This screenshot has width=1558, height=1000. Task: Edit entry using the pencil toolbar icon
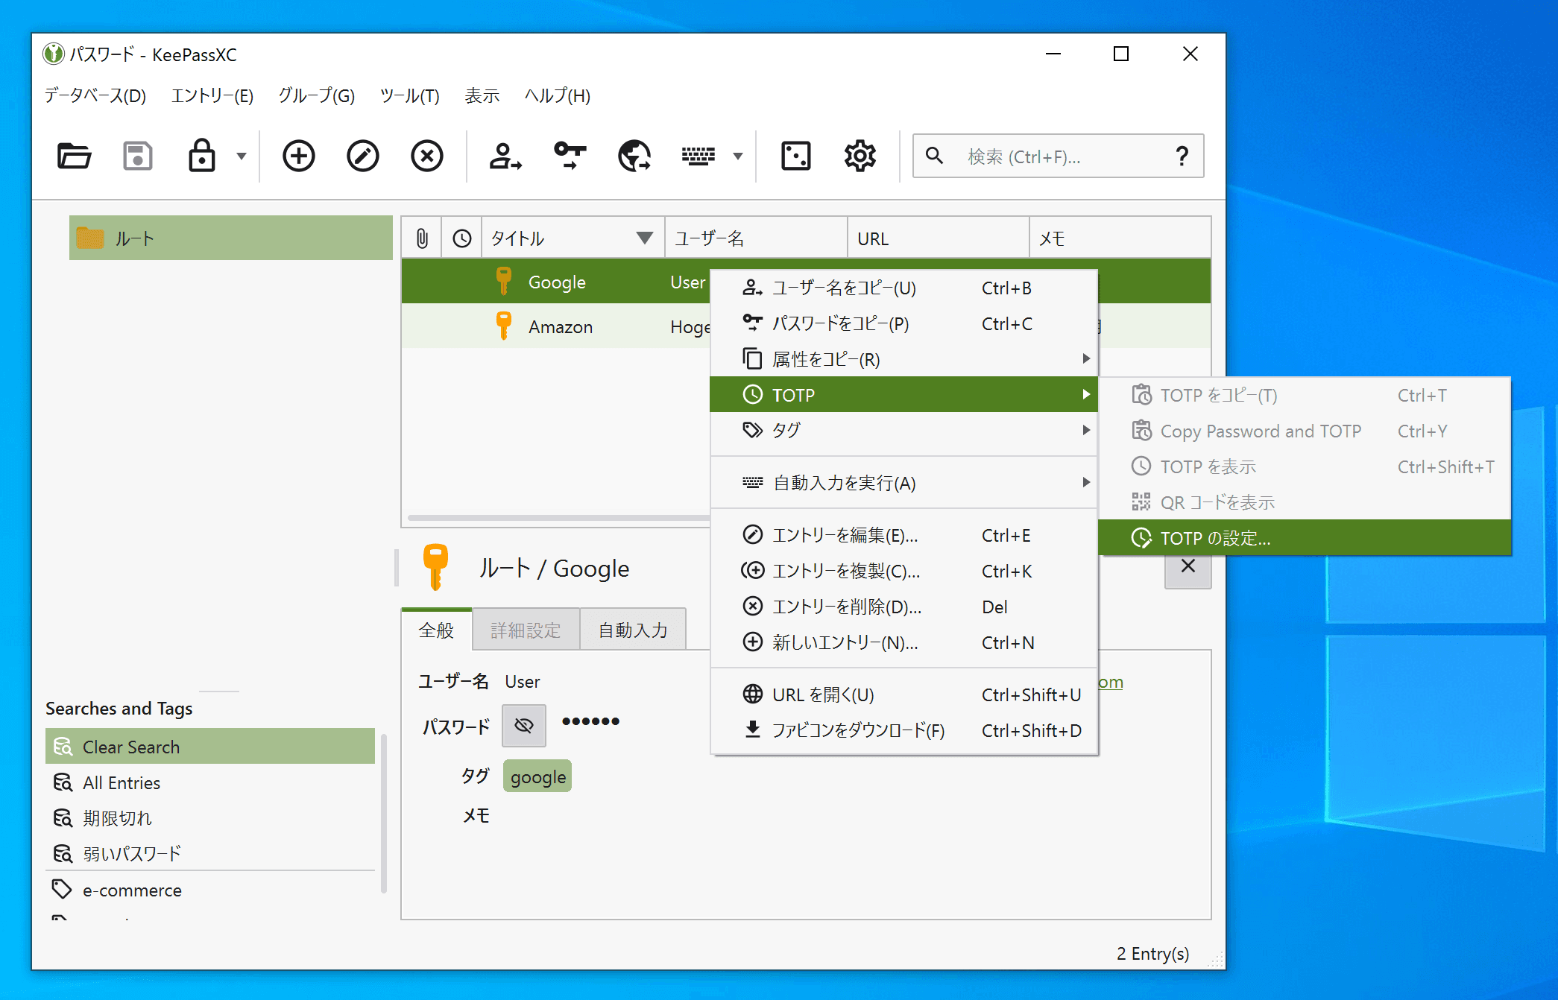pos(363,156)
